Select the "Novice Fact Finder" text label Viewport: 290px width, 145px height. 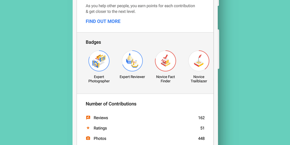(x=165, y=79)
